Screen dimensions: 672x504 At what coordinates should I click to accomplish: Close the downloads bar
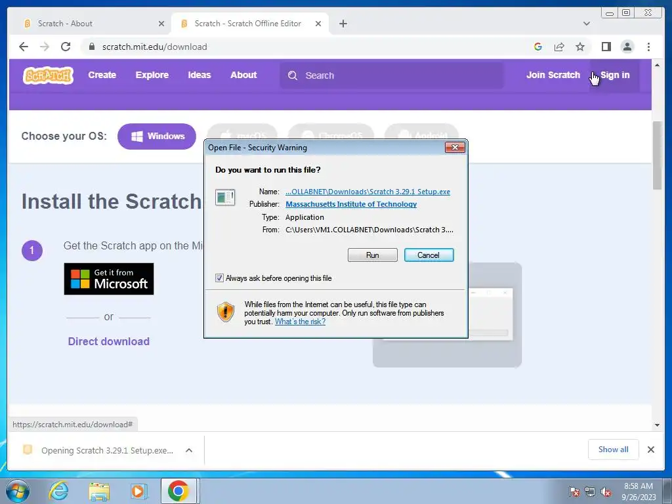click(x=650, y=450)
